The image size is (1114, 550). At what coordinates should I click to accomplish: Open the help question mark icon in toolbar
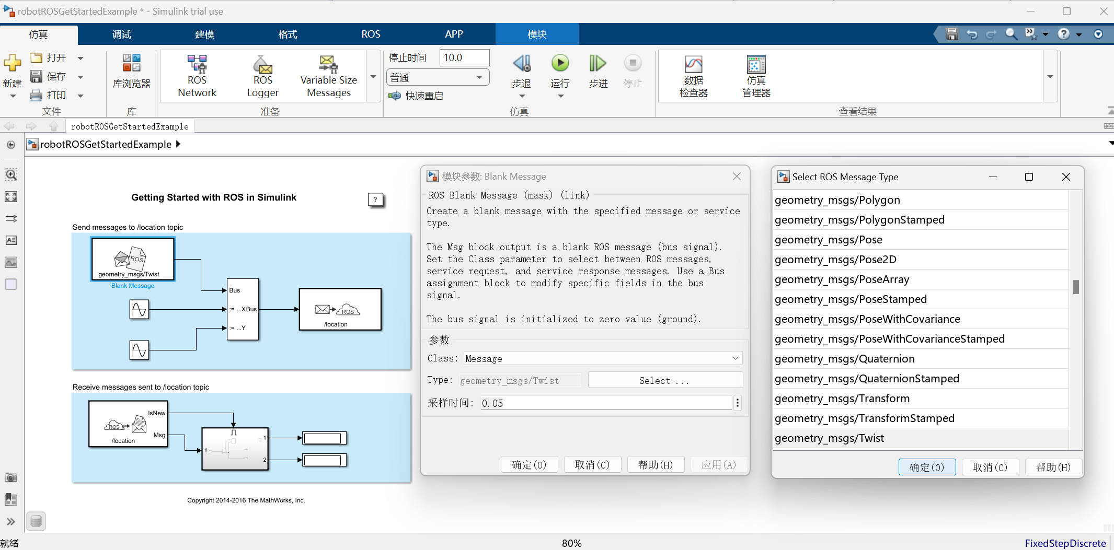click(1063, 34)
